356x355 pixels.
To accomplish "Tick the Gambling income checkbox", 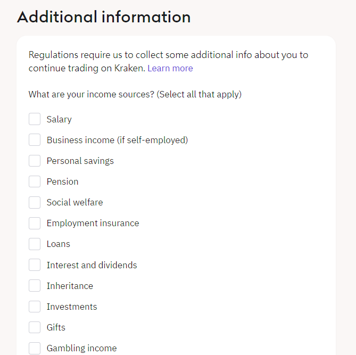I will coord(35,348).
